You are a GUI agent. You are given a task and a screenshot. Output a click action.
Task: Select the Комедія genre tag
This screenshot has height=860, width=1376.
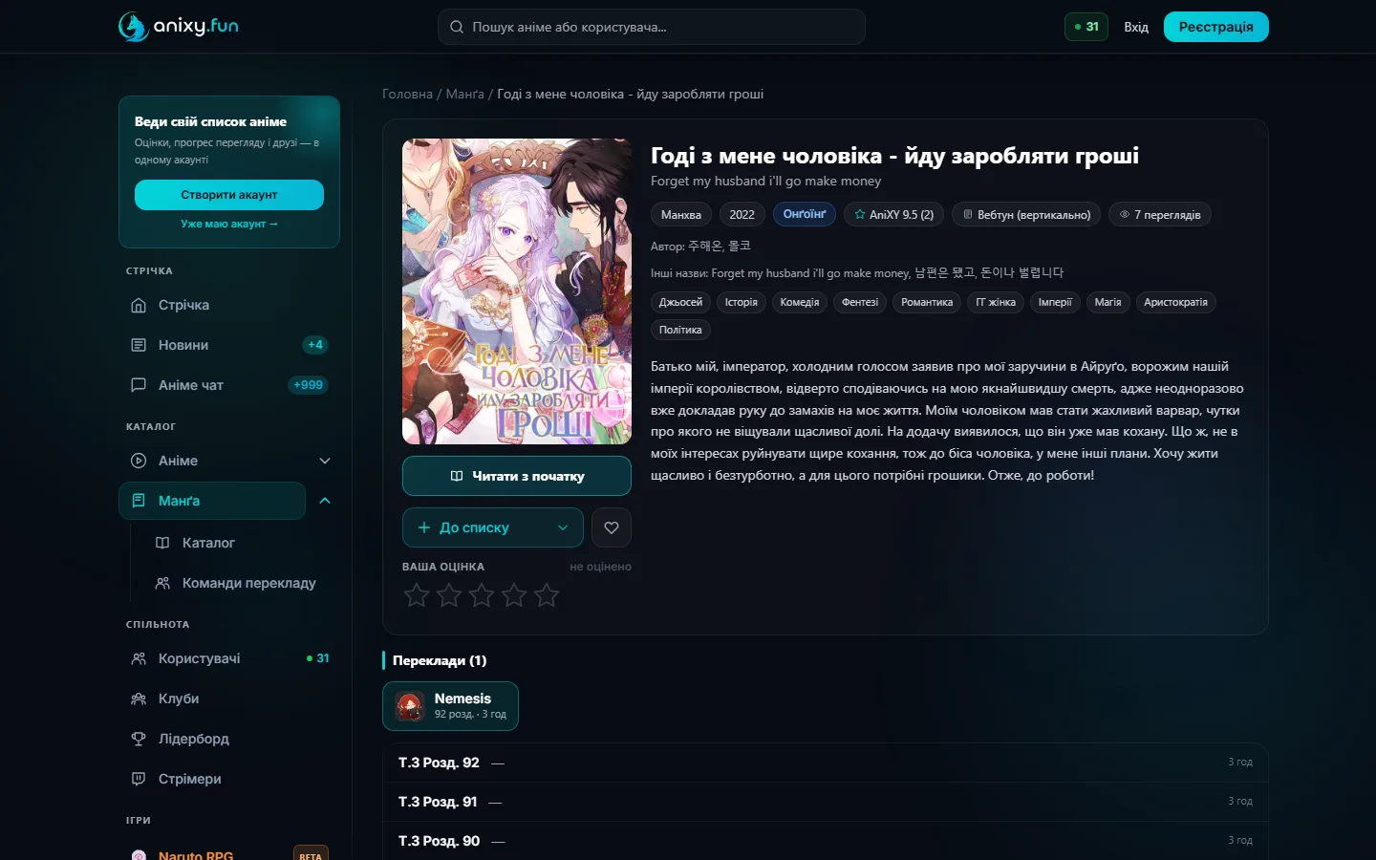point(800,303)
